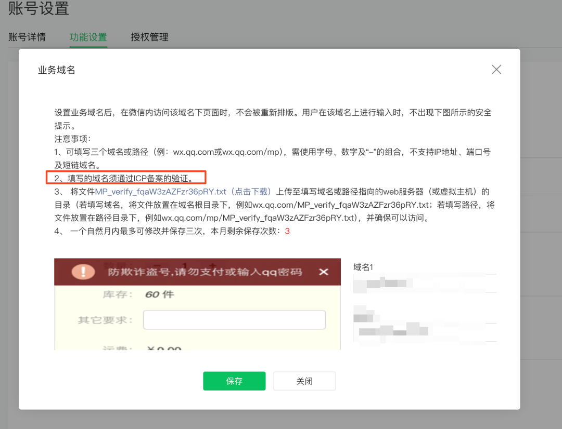Close the 业务域名 dialog with the X icon

coord(496,69)
